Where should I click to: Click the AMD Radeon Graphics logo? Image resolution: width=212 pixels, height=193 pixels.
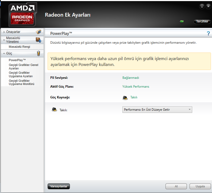(x=23, y=14)
